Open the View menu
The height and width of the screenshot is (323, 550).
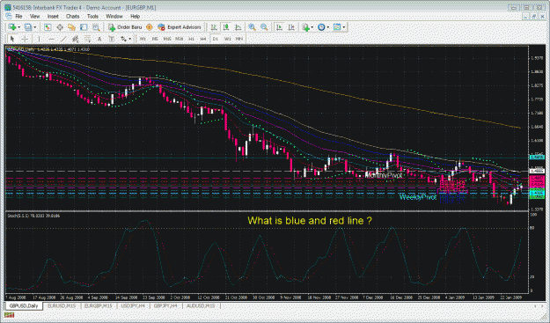pos(34,16)
